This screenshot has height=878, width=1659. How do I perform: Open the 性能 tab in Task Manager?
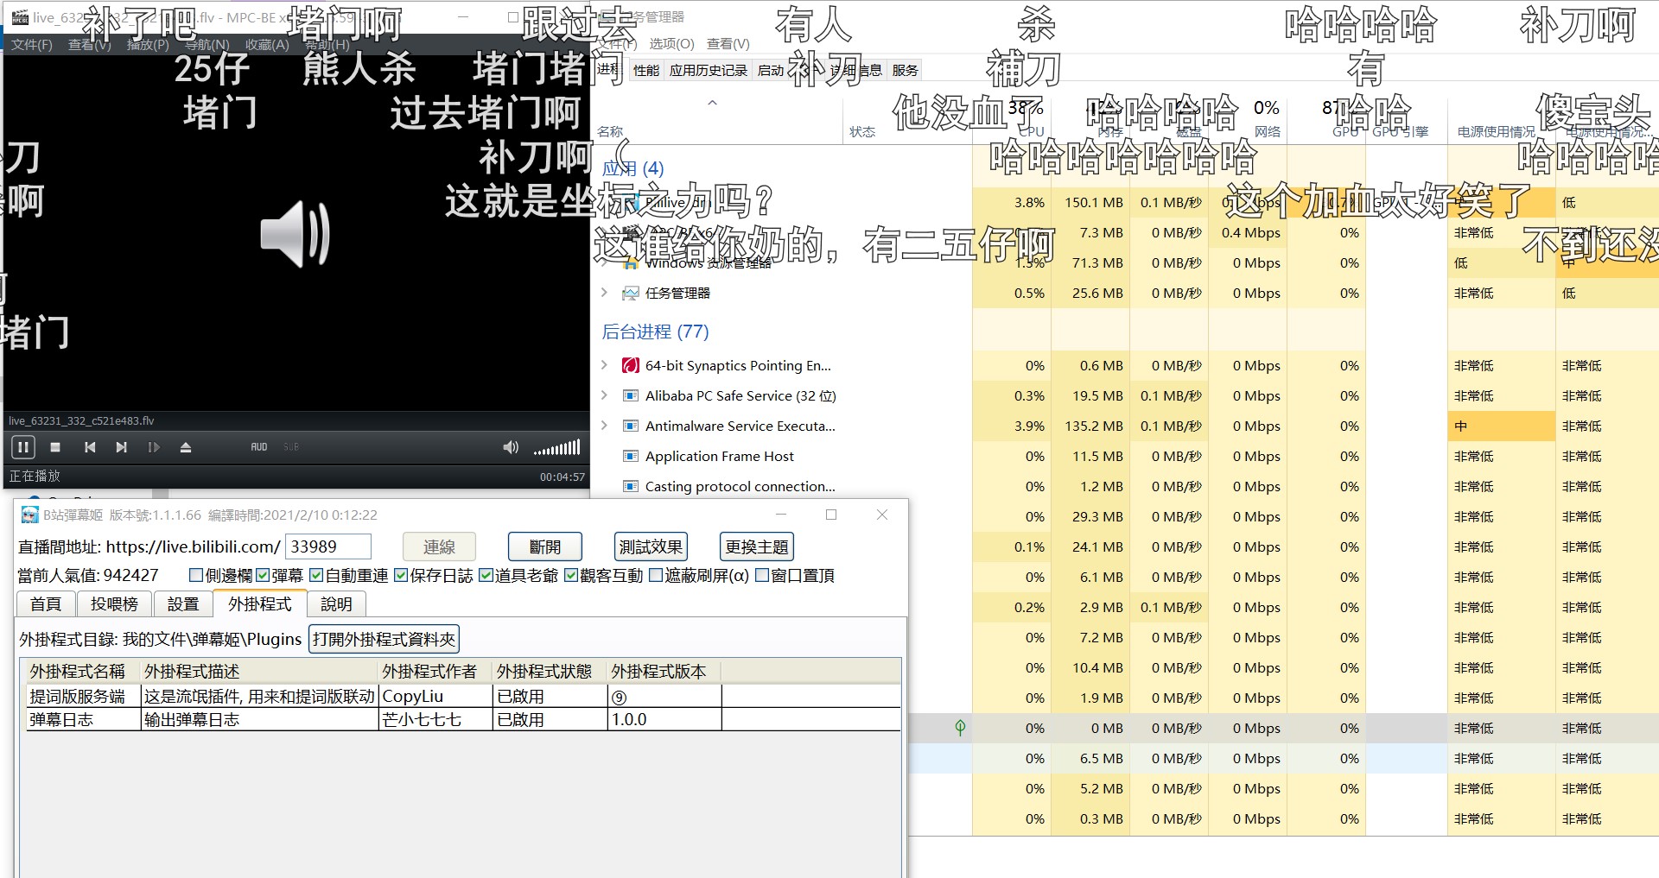click(645, 71)
